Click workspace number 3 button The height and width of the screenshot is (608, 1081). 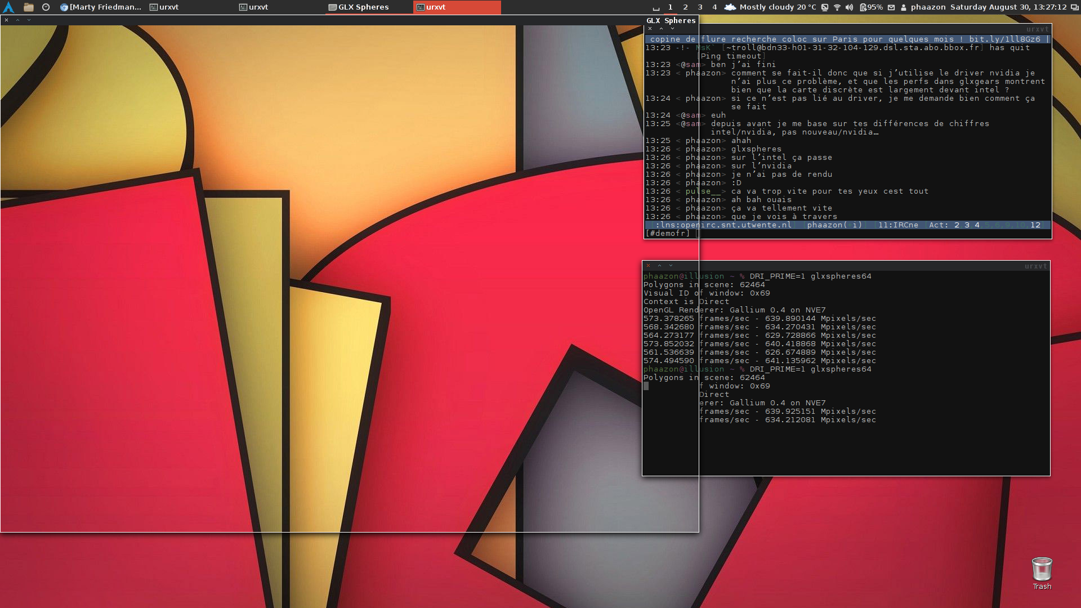699,7
